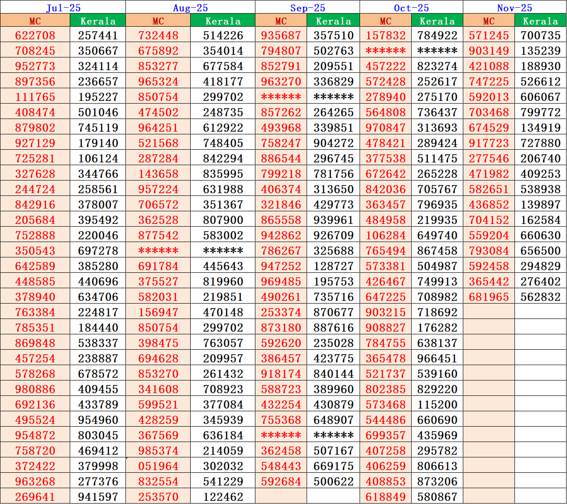The width and height of the screenshot is (567, 504).
Task: Click the MC header under Jul-25
Action: (35, 21)
